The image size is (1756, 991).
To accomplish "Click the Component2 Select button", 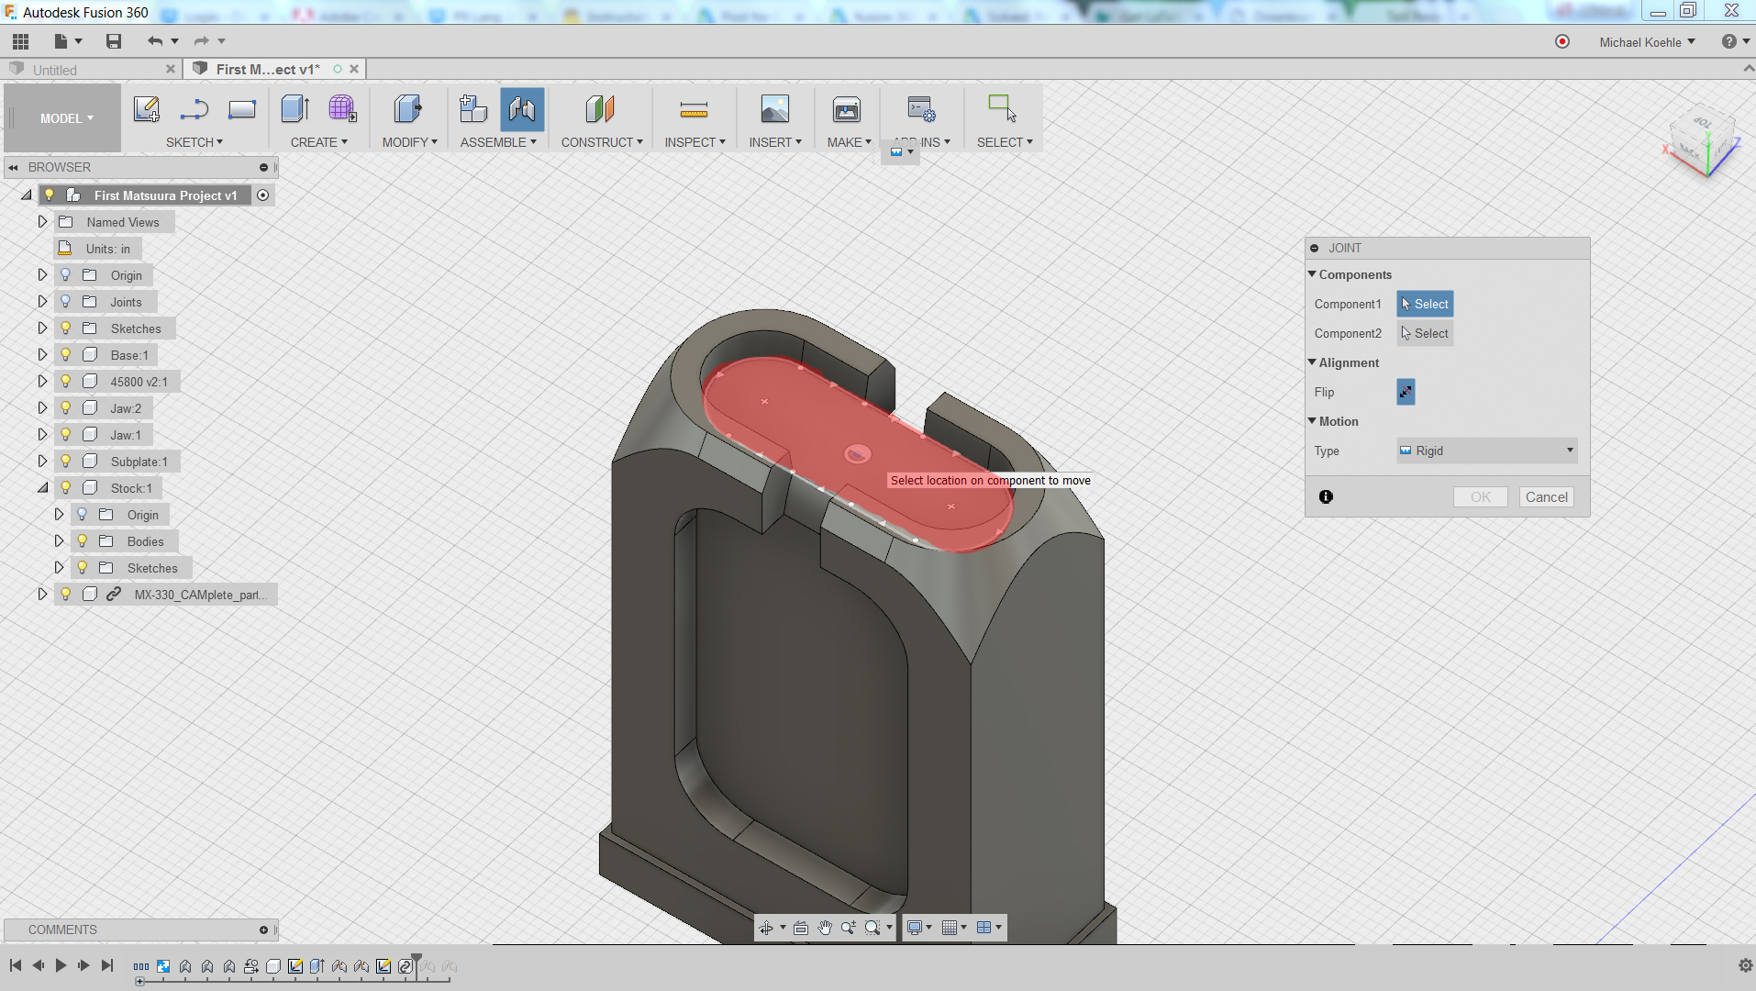I will (x=1425, y=333).
